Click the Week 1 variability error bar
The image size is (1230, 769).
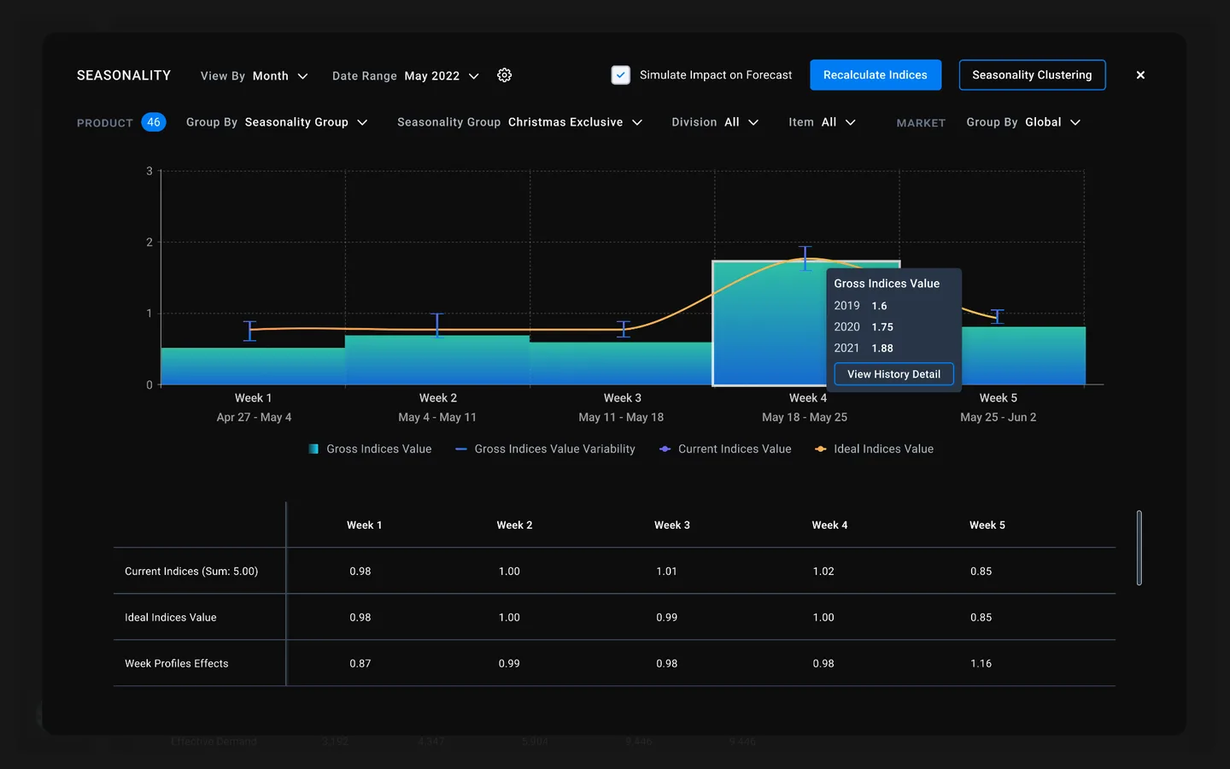click(249, 331)
